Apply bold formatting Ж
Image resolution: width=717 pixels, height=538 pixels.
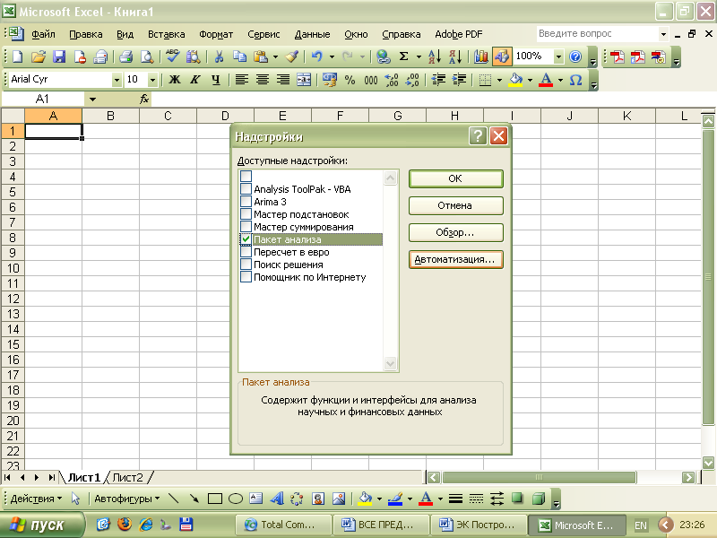click(174, 80)
